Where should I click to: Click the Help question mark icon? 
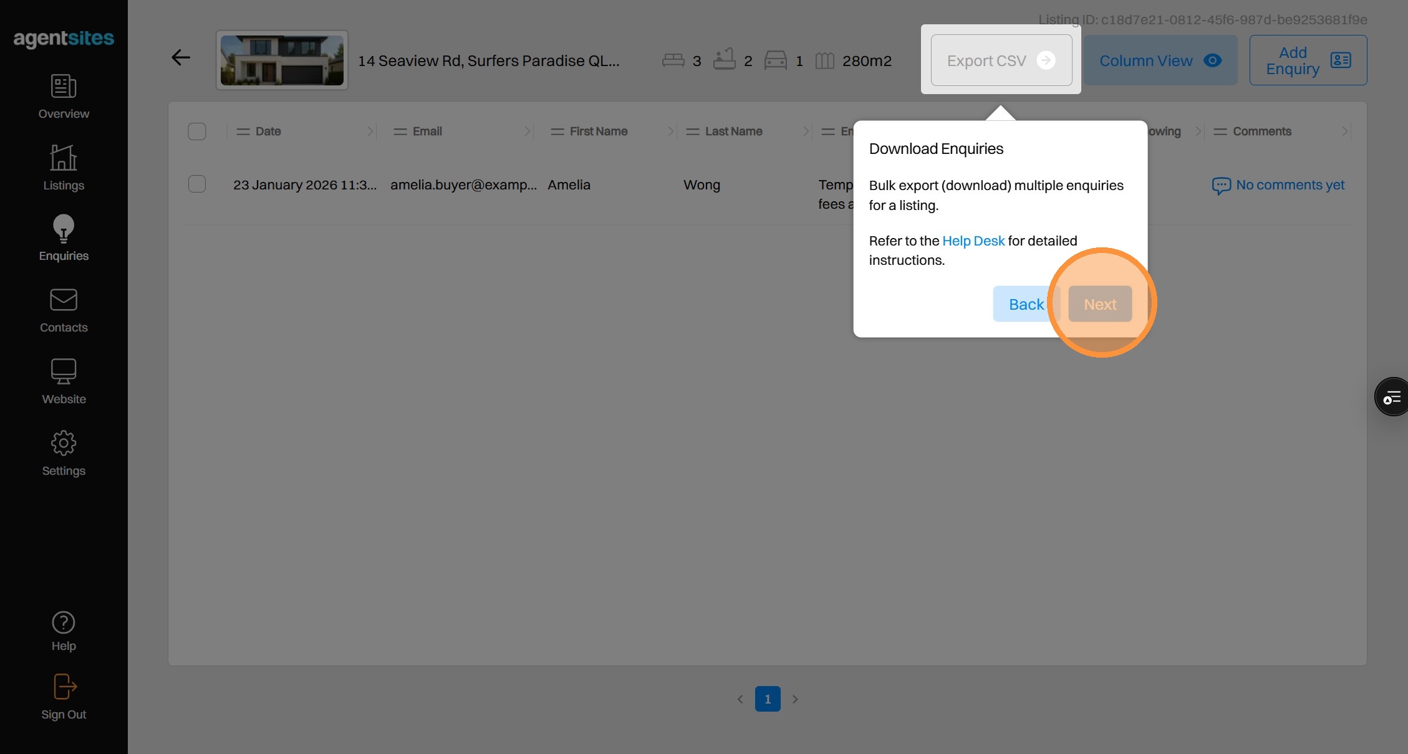point(63,623)
